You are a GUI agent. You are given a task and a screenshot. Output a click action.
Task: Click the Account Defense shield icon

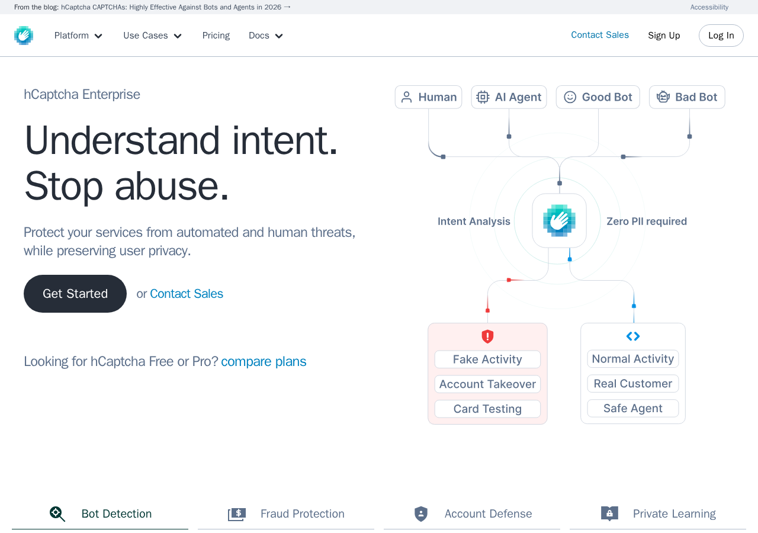coord(421,514)
